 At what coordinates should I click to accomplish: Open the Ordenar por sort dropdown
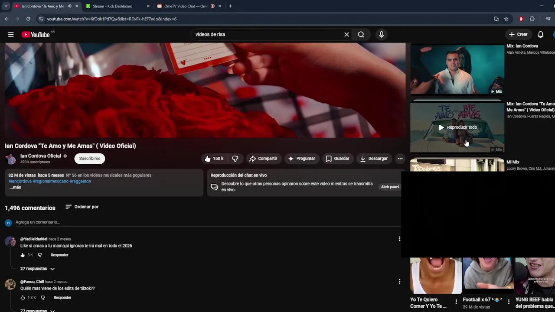click(x=82, y=207)
